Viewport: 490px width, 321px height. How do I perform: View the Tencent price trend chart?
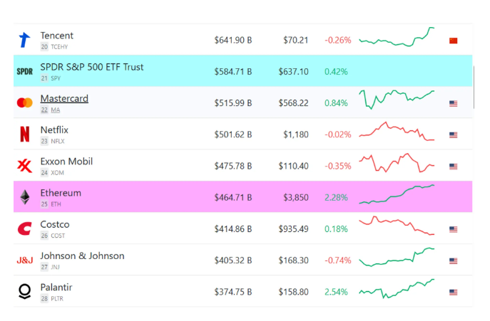(x=397, y=38)
